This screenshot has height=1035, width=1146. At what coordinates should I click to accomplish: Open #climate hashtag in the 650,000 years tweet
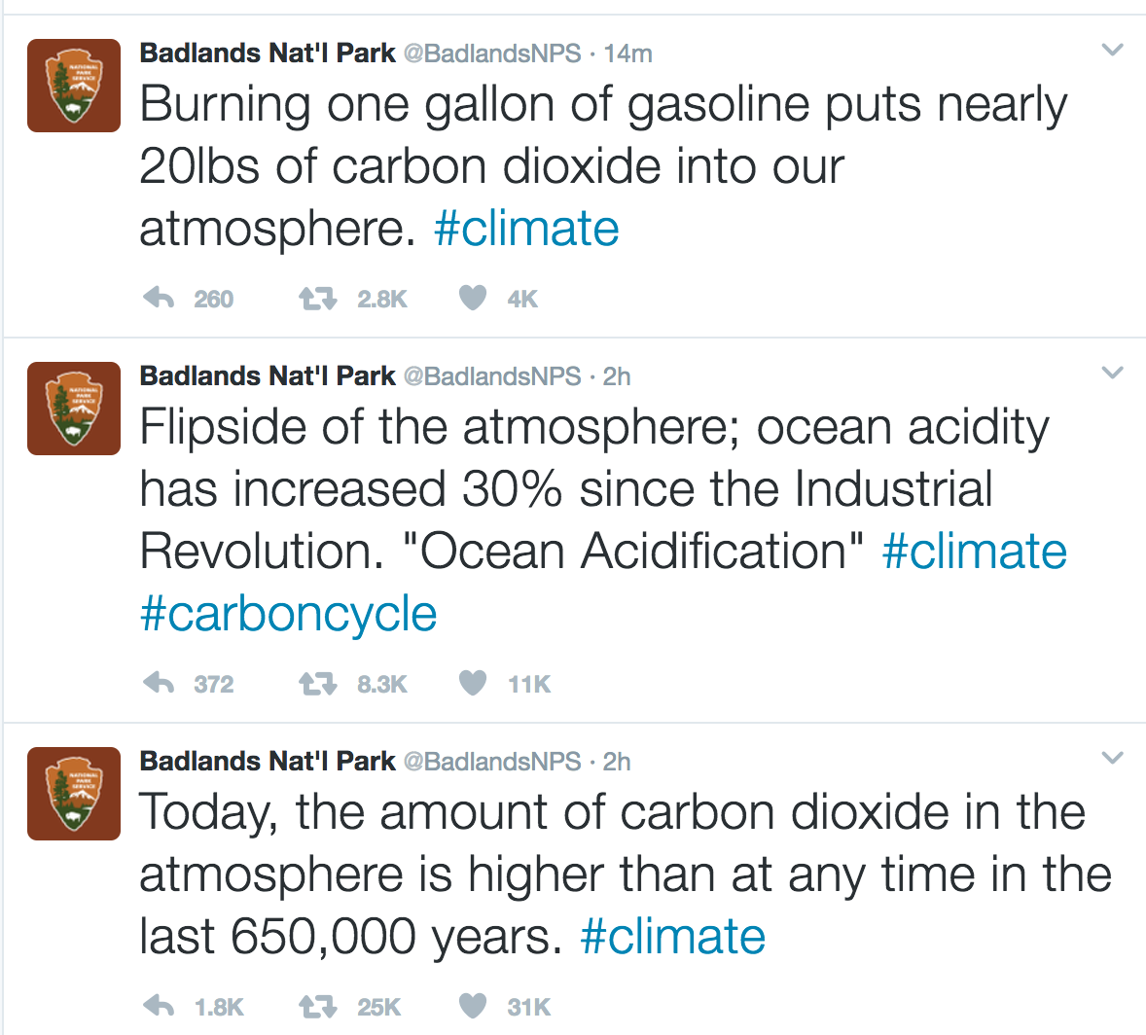672,938
